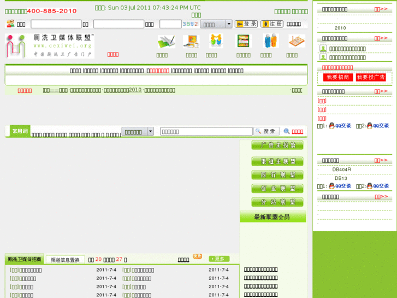Click the magnifier icon beside red advanced link
This screenshot has width=397, height=298.
pos(286,131)
